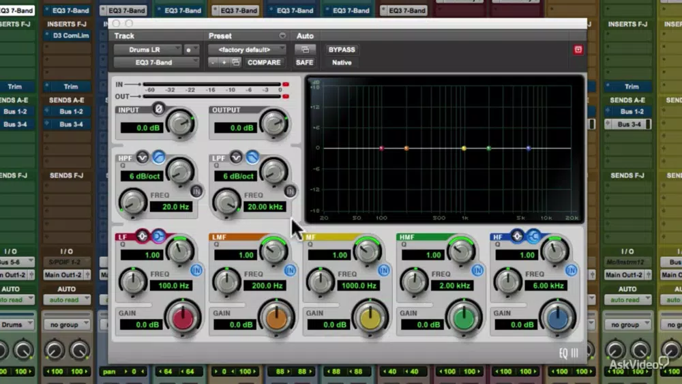Open the preset settings folder icon beside COMPARE
This screenshot has width=682, height=384.
236,63
